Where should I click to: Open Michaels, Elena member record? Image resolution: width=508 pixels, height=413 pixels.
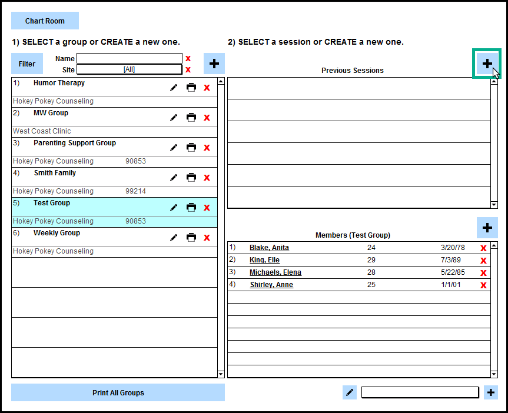275,272
